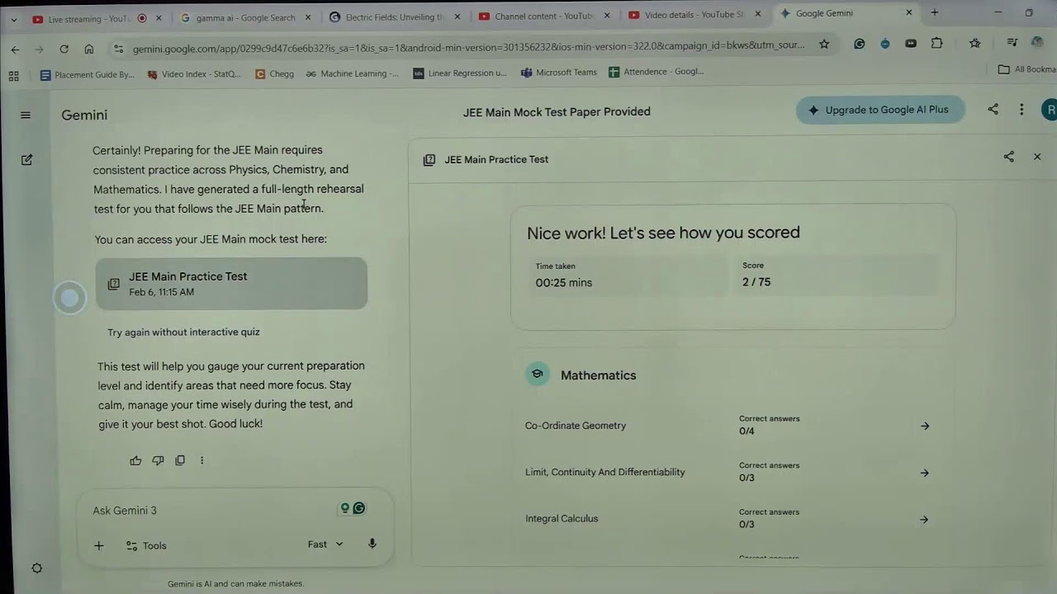This screenshot has height=594, width=1057.
Task: Open the Fast model selector dropdown
Action: (325, 544)
